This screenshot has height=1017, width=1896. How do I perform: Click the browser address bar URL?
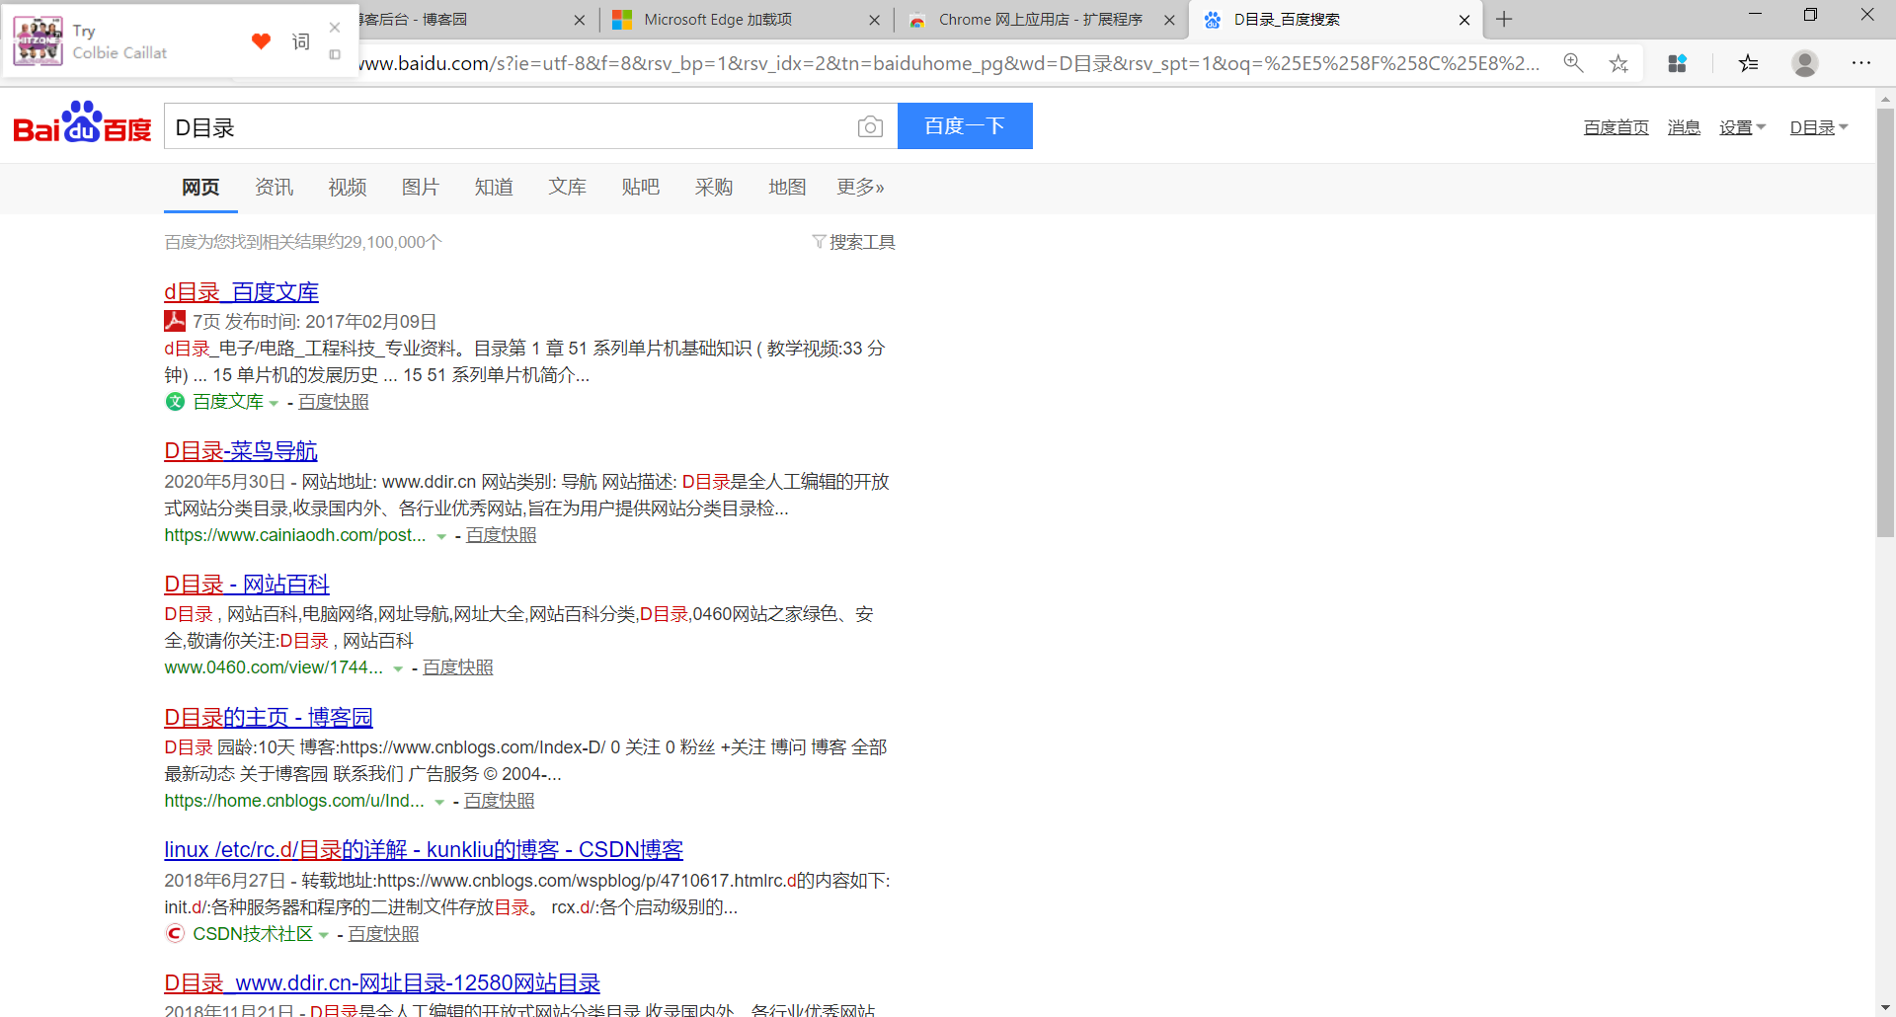948,63
